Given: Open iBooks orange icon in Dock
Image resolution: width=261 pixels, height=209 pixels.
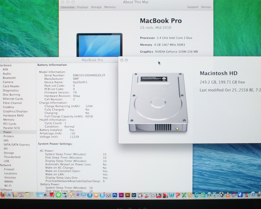Looking at the screenshot, I should [x=96, y=195].
